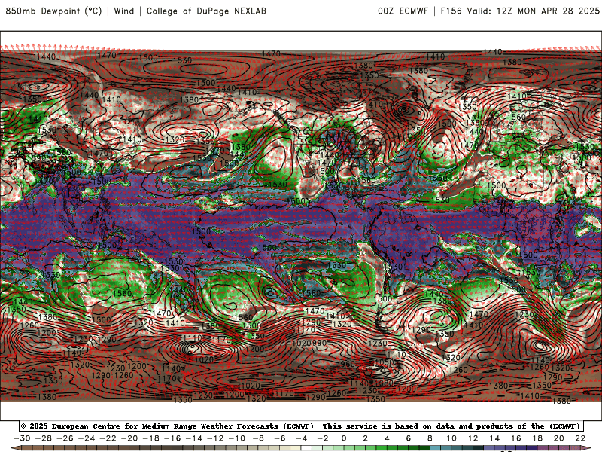The width and height of the screenshot is (602, 452).
Task: Click the "00Z ECMWF" model run label
Action: 403,11
